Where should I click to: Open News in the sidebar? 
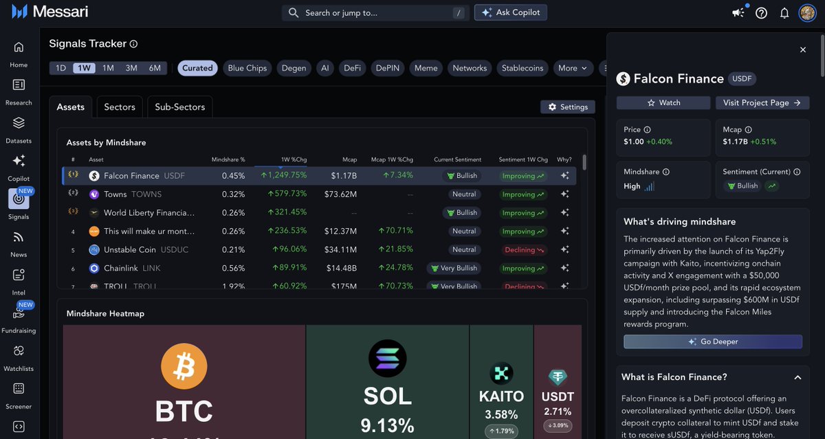[19, 244]
